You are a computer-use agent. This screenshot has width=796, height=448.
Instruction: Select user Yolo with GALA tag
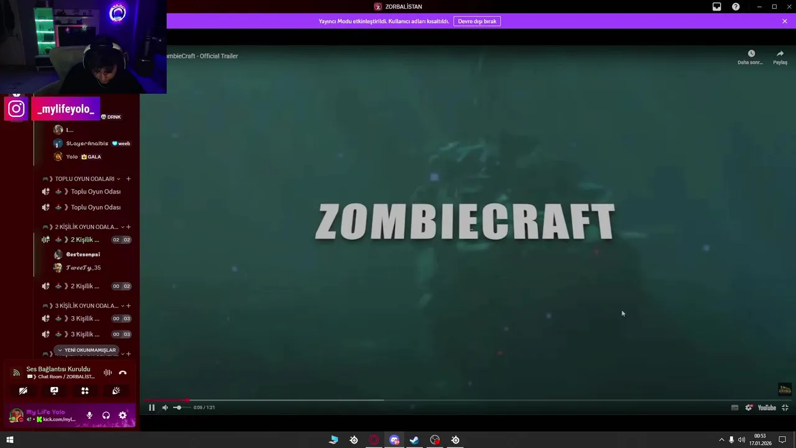72,157
